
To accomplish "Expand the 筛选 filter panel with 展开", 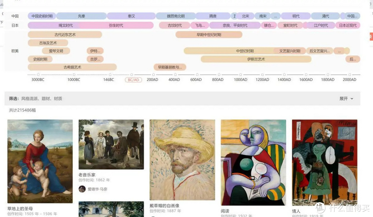I will (346, 99).
